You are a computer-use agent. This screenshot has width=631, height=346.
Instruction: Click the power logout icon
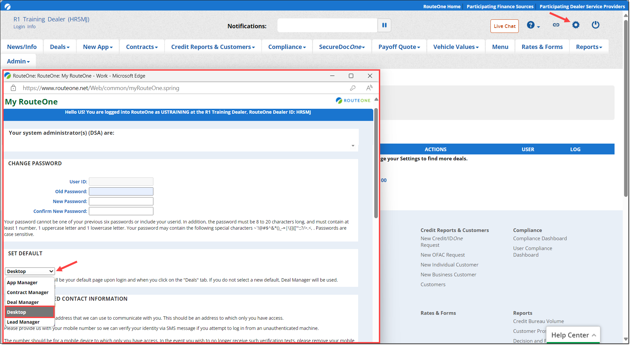[595, 25]
